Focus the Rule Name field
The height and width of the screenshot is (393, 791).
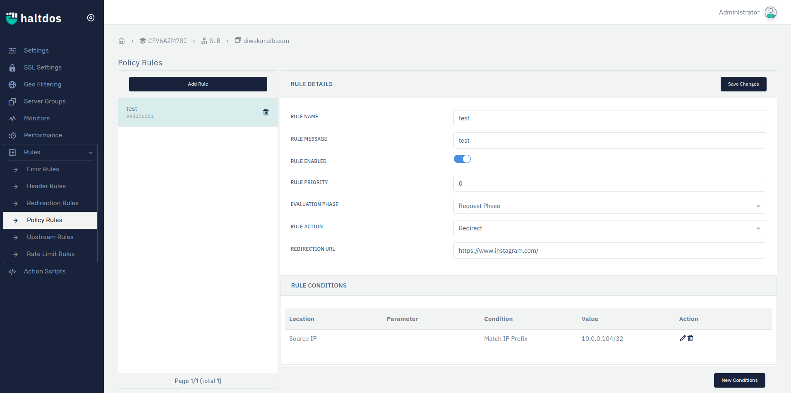[x=609, y=118]
